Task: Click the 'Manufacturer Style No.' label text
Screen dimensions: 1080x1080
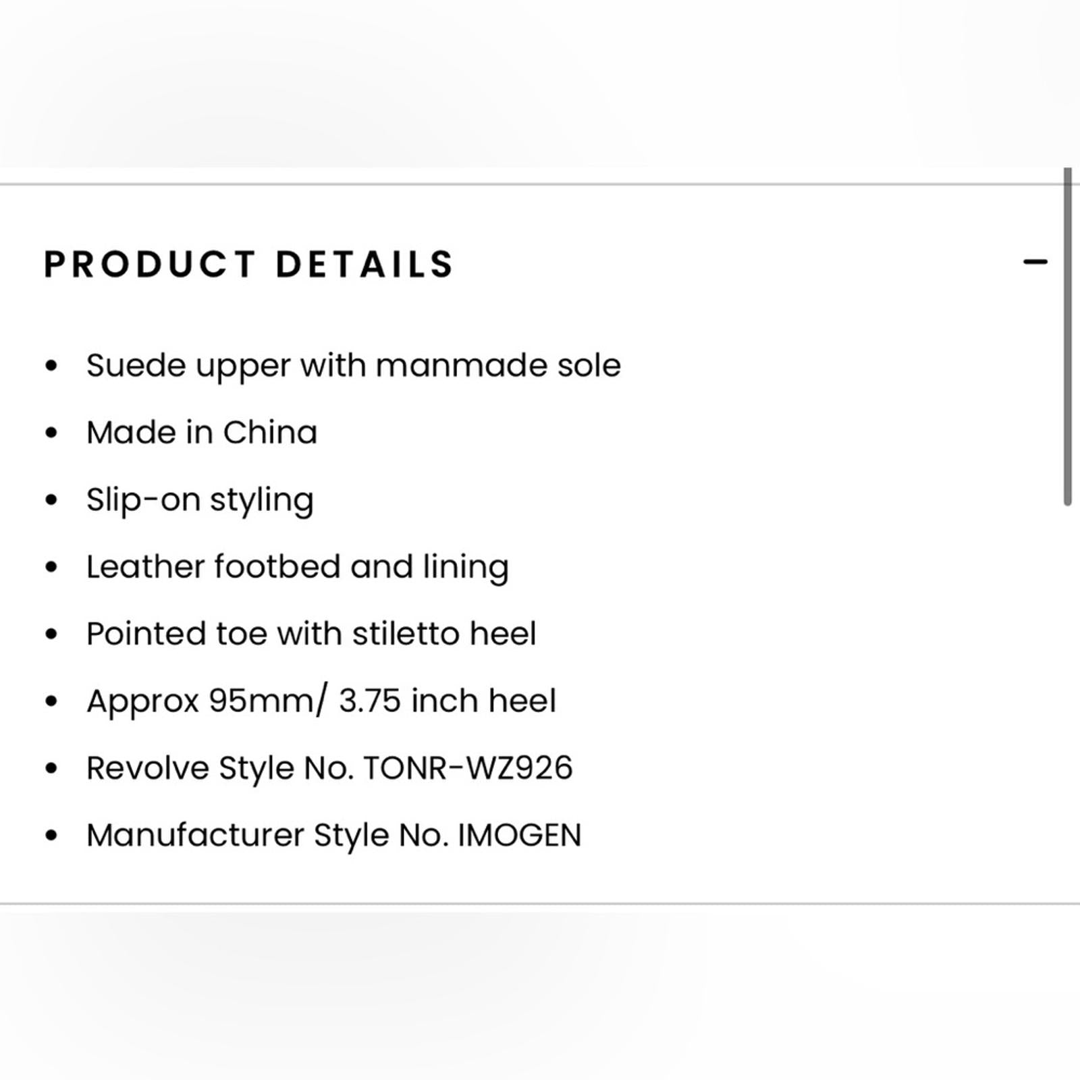Action: 267,836
